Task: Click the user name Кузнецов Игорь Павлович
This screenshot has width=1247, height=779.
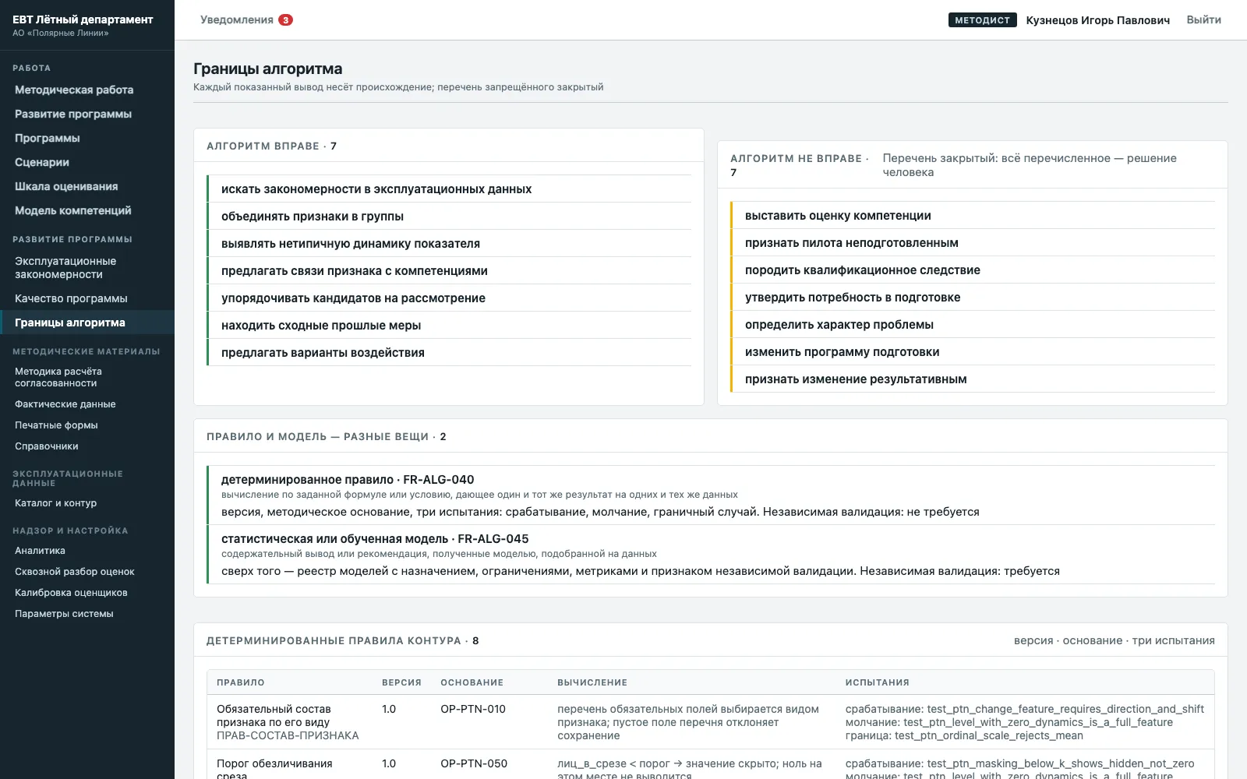Action: tap(1097, 20)
